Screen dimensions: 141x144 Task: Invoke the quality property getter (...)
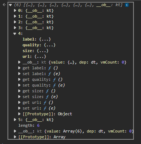pyautogui.click(x=50, y=45)
